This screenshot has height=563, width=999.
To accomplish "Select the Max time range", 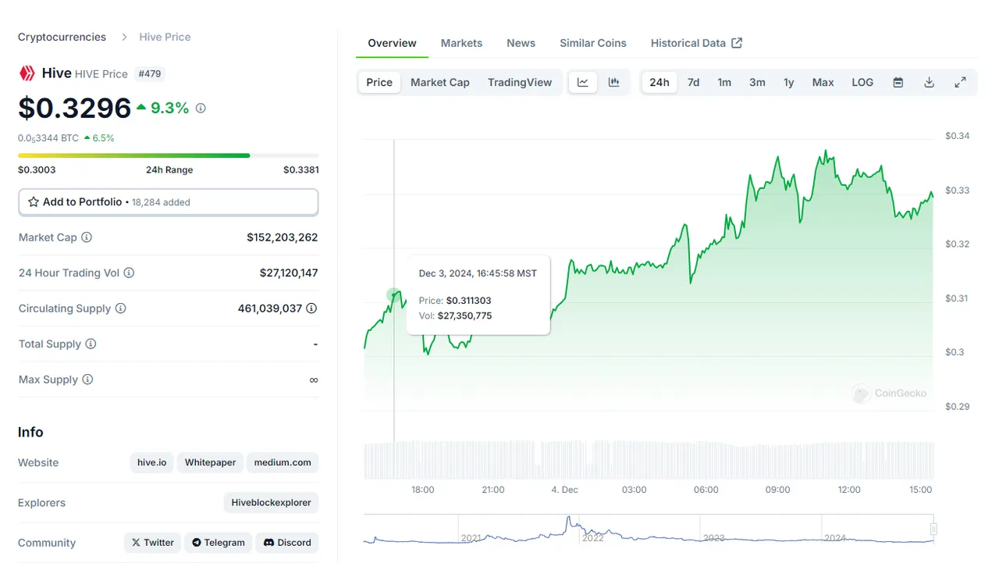I will [x=823, y=82].
